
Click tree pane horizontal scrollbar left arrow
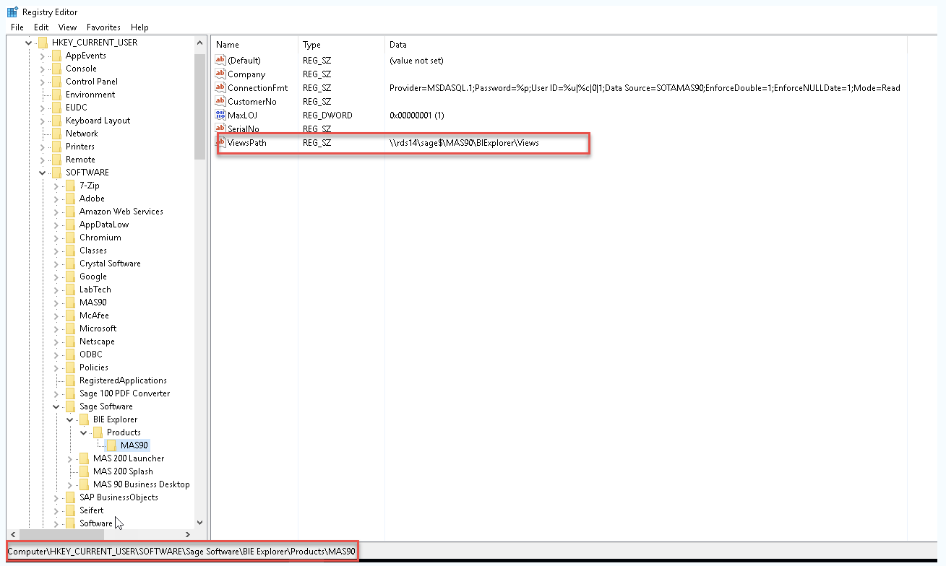12,534
